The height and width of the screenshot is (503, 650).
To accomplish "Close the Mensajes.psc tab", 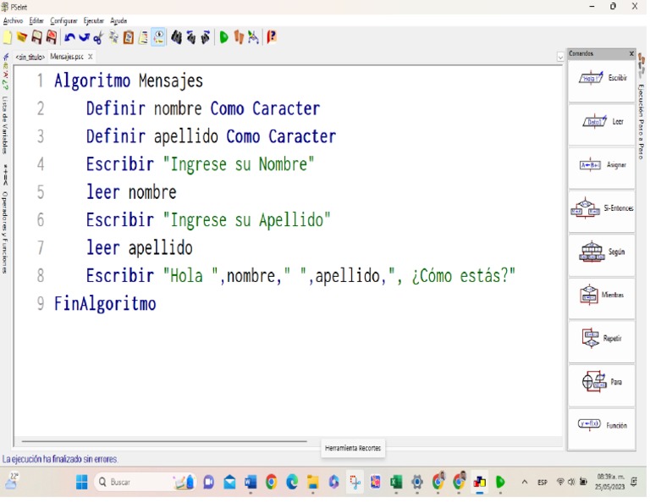I will tap(91, 58).
